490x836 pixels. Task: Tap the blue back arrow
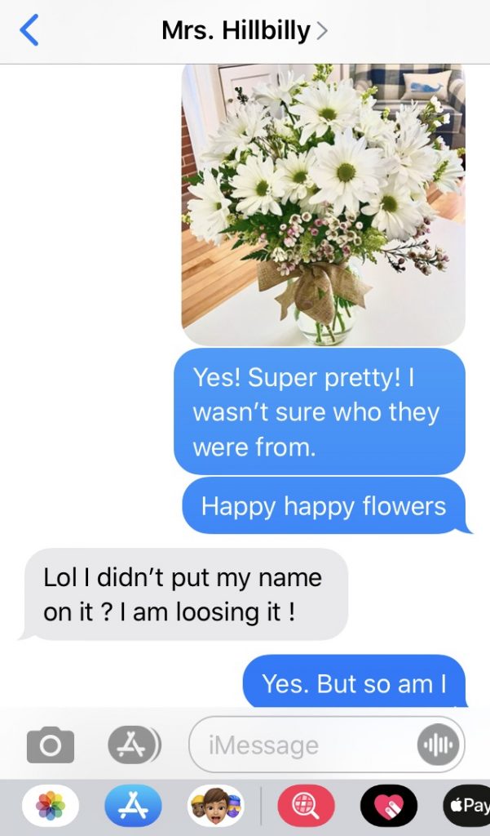[29, 30]
